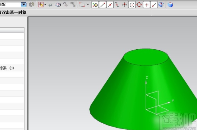Image resolution: width=197 pixels, height=130 pixels.
Task: Toggle the red quadrant point snap icon
Action: 139,5
